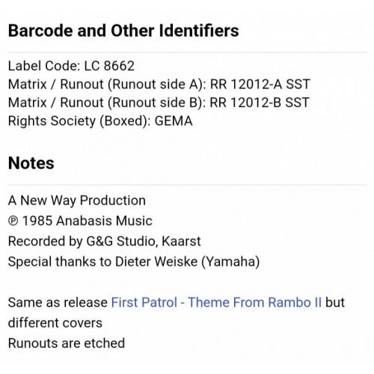This screenshot has height=374, width=374.
Task: Open the First Patrol - Theme From Rambo II link
Action: click(x=216, y=302)
